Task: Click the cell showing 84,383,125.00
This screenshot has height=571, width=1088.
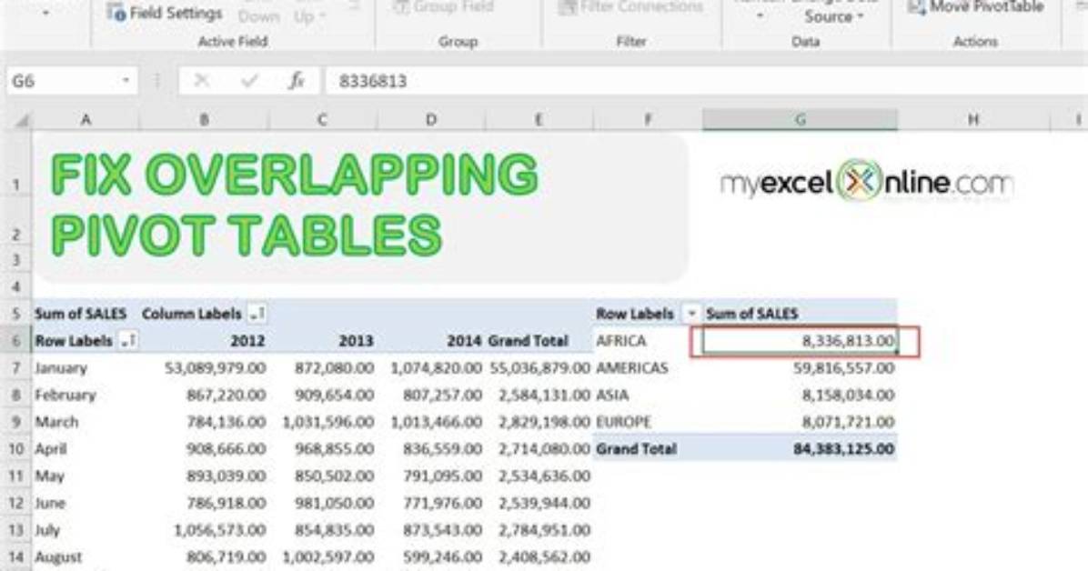Action: [844, 449]
